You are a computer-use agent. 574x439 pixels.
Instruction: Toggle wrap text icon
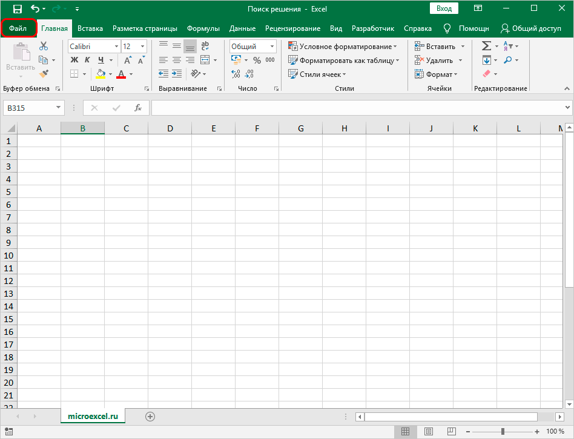pyautogui.click(x=205, y=46)
